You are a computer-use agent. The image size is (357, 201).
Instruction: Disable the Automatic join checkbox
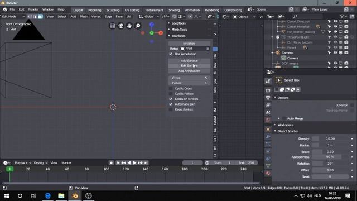(x=171, y=104)
